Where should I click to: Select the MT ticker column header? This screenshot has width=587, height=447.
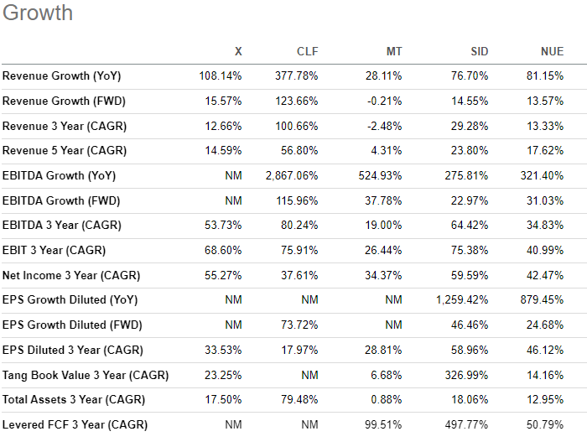coord(394,52)
